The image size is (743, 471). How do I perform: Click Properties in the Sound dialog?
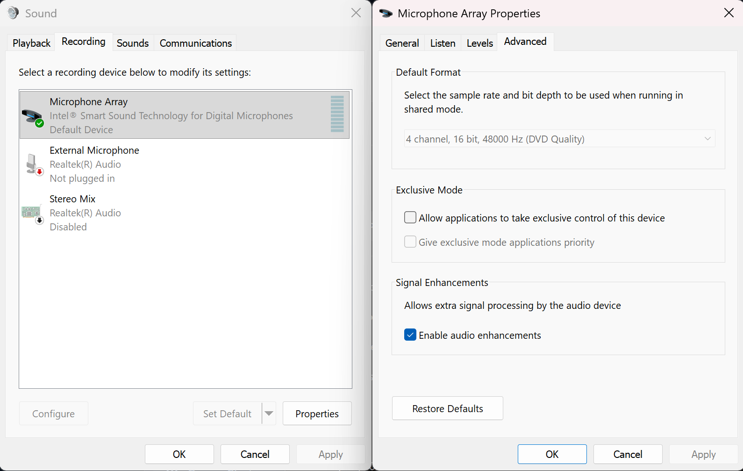pyautogui.click(x=317, y=414)
